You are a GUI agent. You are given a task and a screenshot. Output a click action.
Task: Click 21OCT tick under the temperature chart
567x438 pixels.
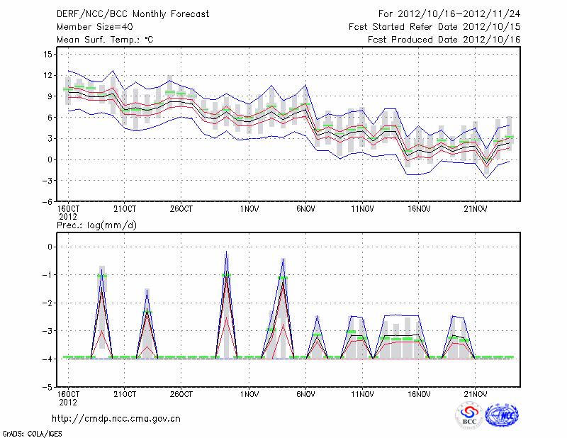[124, 209]
